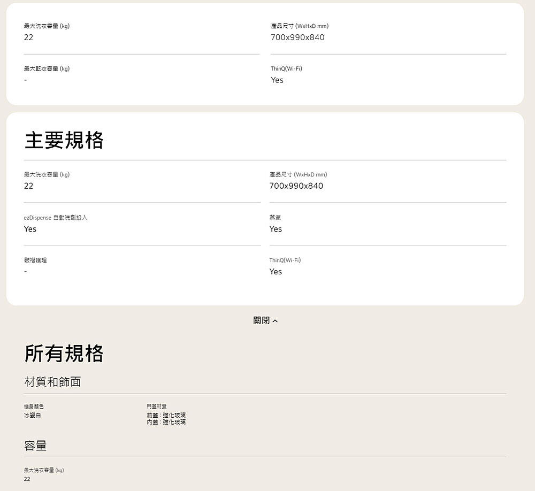Click the 門蓋材質 label
The width and height of the screenshot is (535, 491).
[x=156, y=407]
